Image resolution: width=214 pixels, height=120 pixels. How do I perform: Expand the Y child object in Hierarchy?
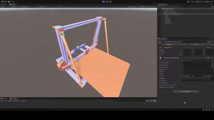165,16
